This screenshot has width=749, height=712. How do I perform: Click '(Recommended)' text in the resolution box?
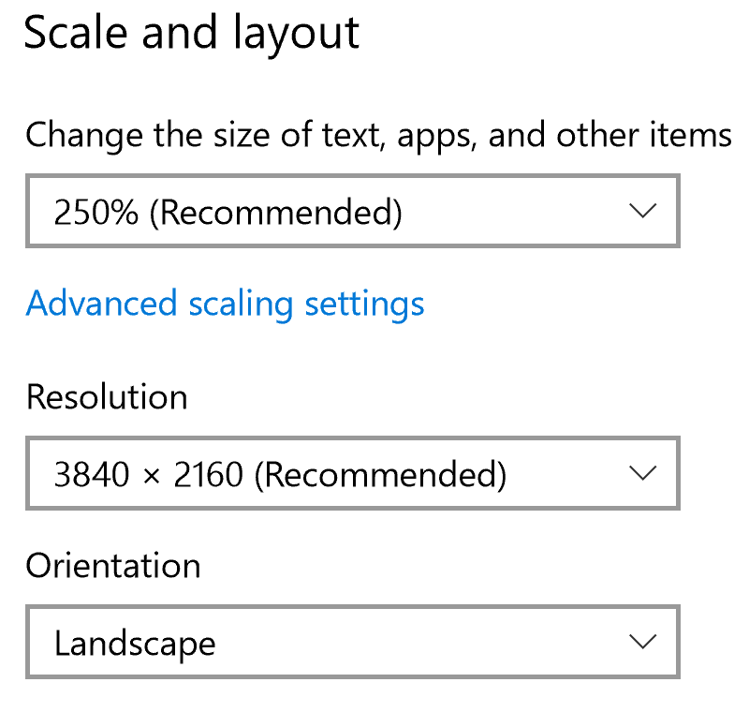[380, 475]
